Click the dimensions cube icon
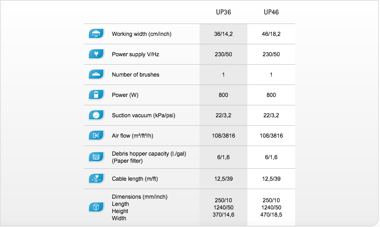The image size is (380, 227). coord(96,207)
